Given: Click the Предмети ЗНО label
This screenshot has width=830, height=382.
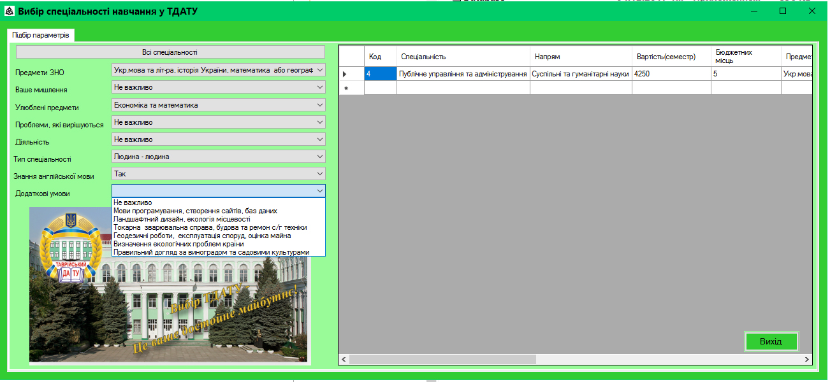Looking at the screenshot, I should click(40, 73).
